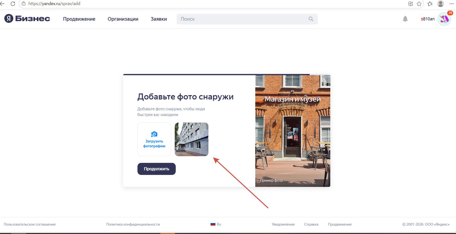Click the site info lock icon
456x234 pixels.
pyautogui.click(x=24, y=4)
